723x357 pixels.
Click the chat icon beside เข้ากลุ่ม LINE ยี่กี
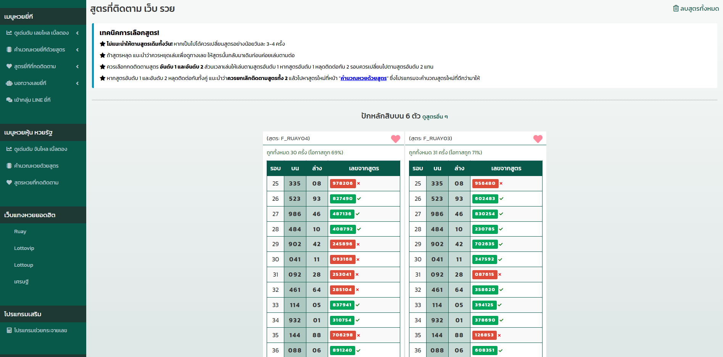click(9, 100)
